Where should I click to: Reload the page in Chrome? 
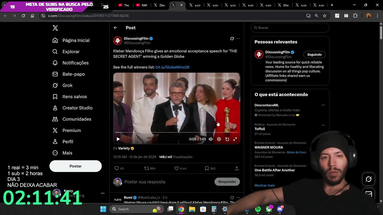click(23, 16)
